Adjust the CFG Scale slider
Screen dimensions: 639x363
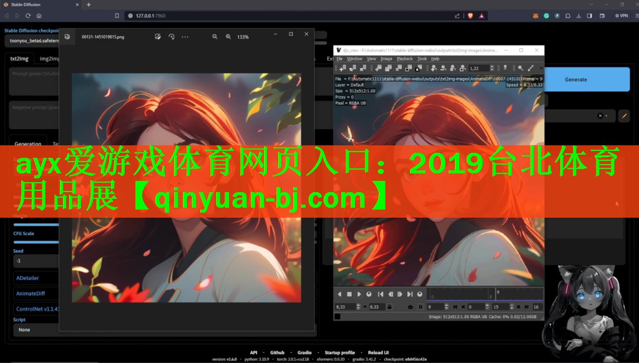coord(37,242)
